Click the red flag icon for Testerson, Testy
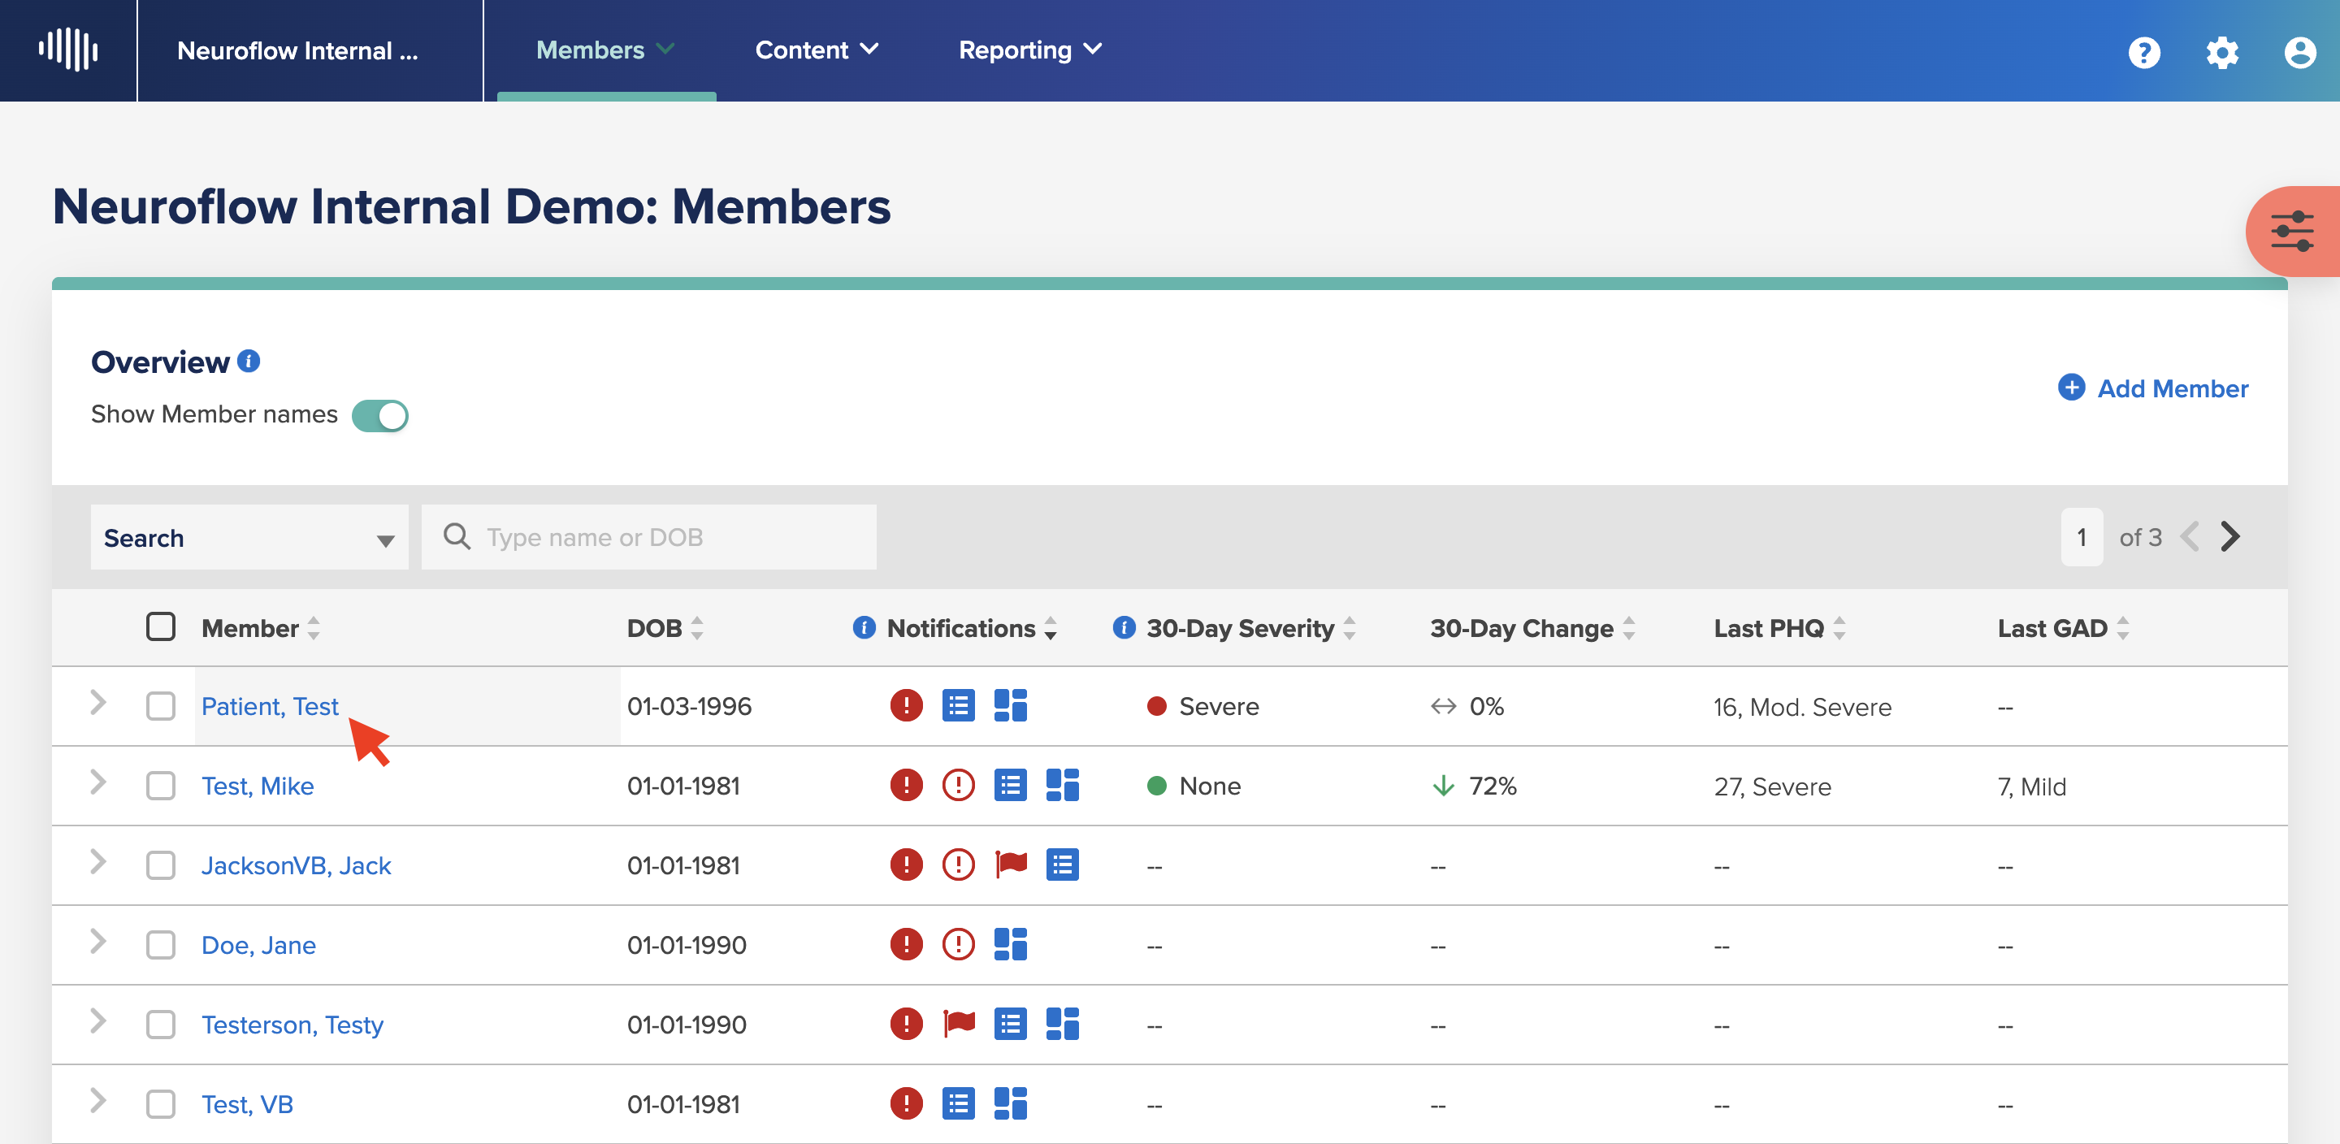The image size is (2340, 1144). click(x=959, y=1022)
